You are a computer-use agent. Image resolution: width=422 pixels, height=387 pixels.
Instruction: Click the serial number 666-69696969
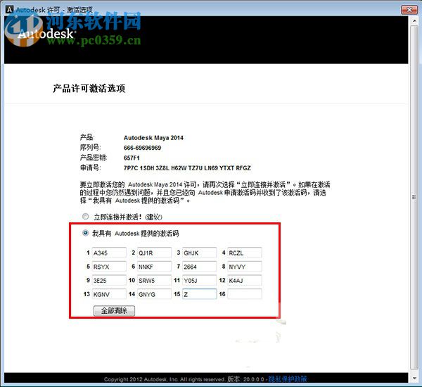pos(142,148)
